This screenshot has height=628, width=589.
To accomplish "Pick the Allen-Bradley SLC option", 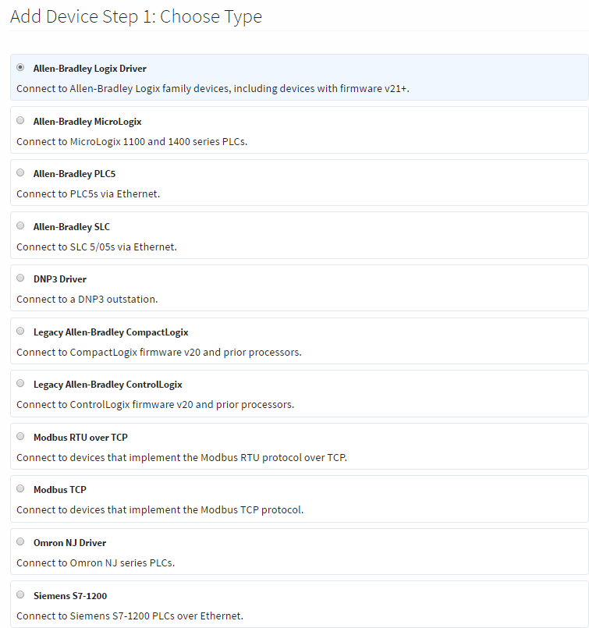I will pos(20,225).
